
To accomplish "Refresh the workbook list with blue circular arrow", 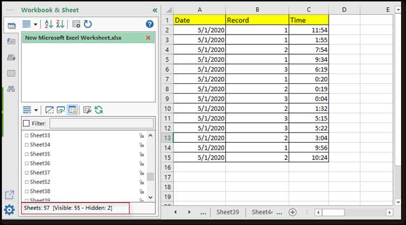I will (88, 24).
